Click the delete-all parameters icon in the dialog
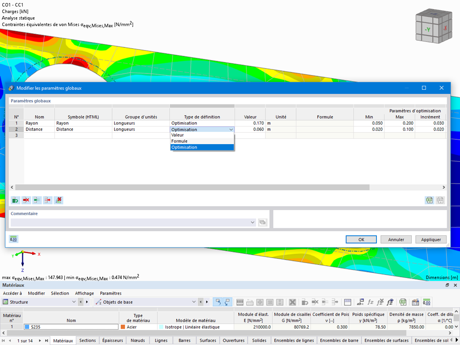460x345 pixels. pyautogui.click(x=58, y=200)
